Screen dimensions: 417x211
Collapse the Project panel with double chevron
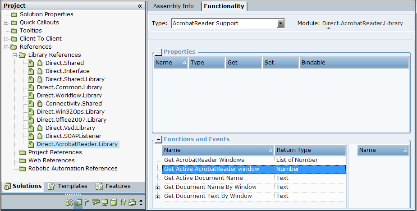click(140, 6)
